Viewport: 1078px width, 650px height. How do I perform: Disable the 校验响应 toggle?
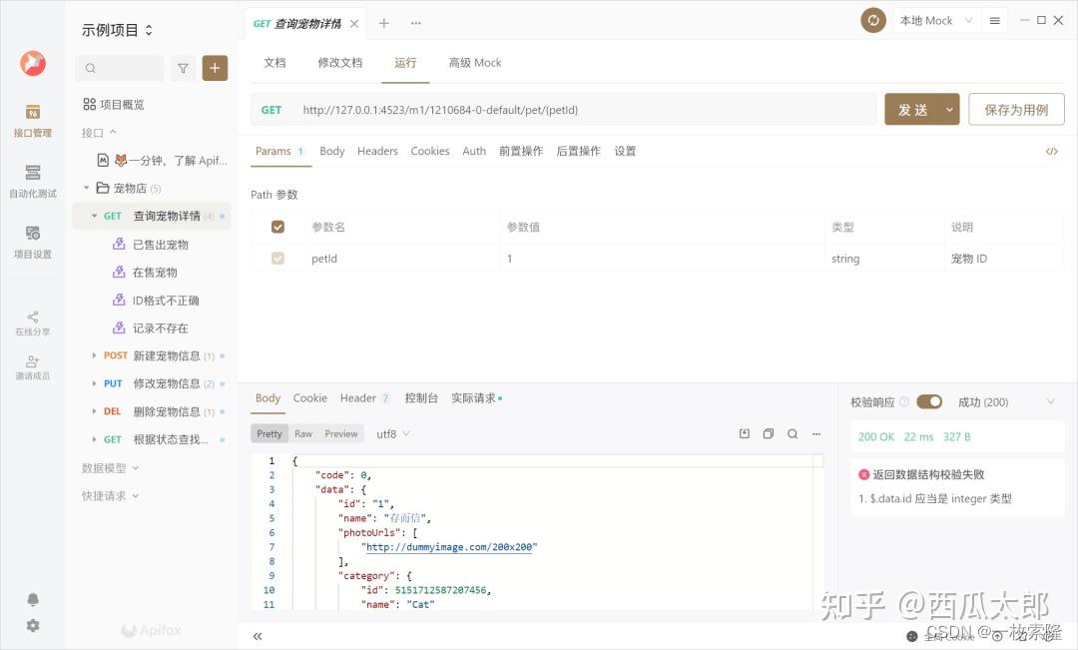coord(929,401)
